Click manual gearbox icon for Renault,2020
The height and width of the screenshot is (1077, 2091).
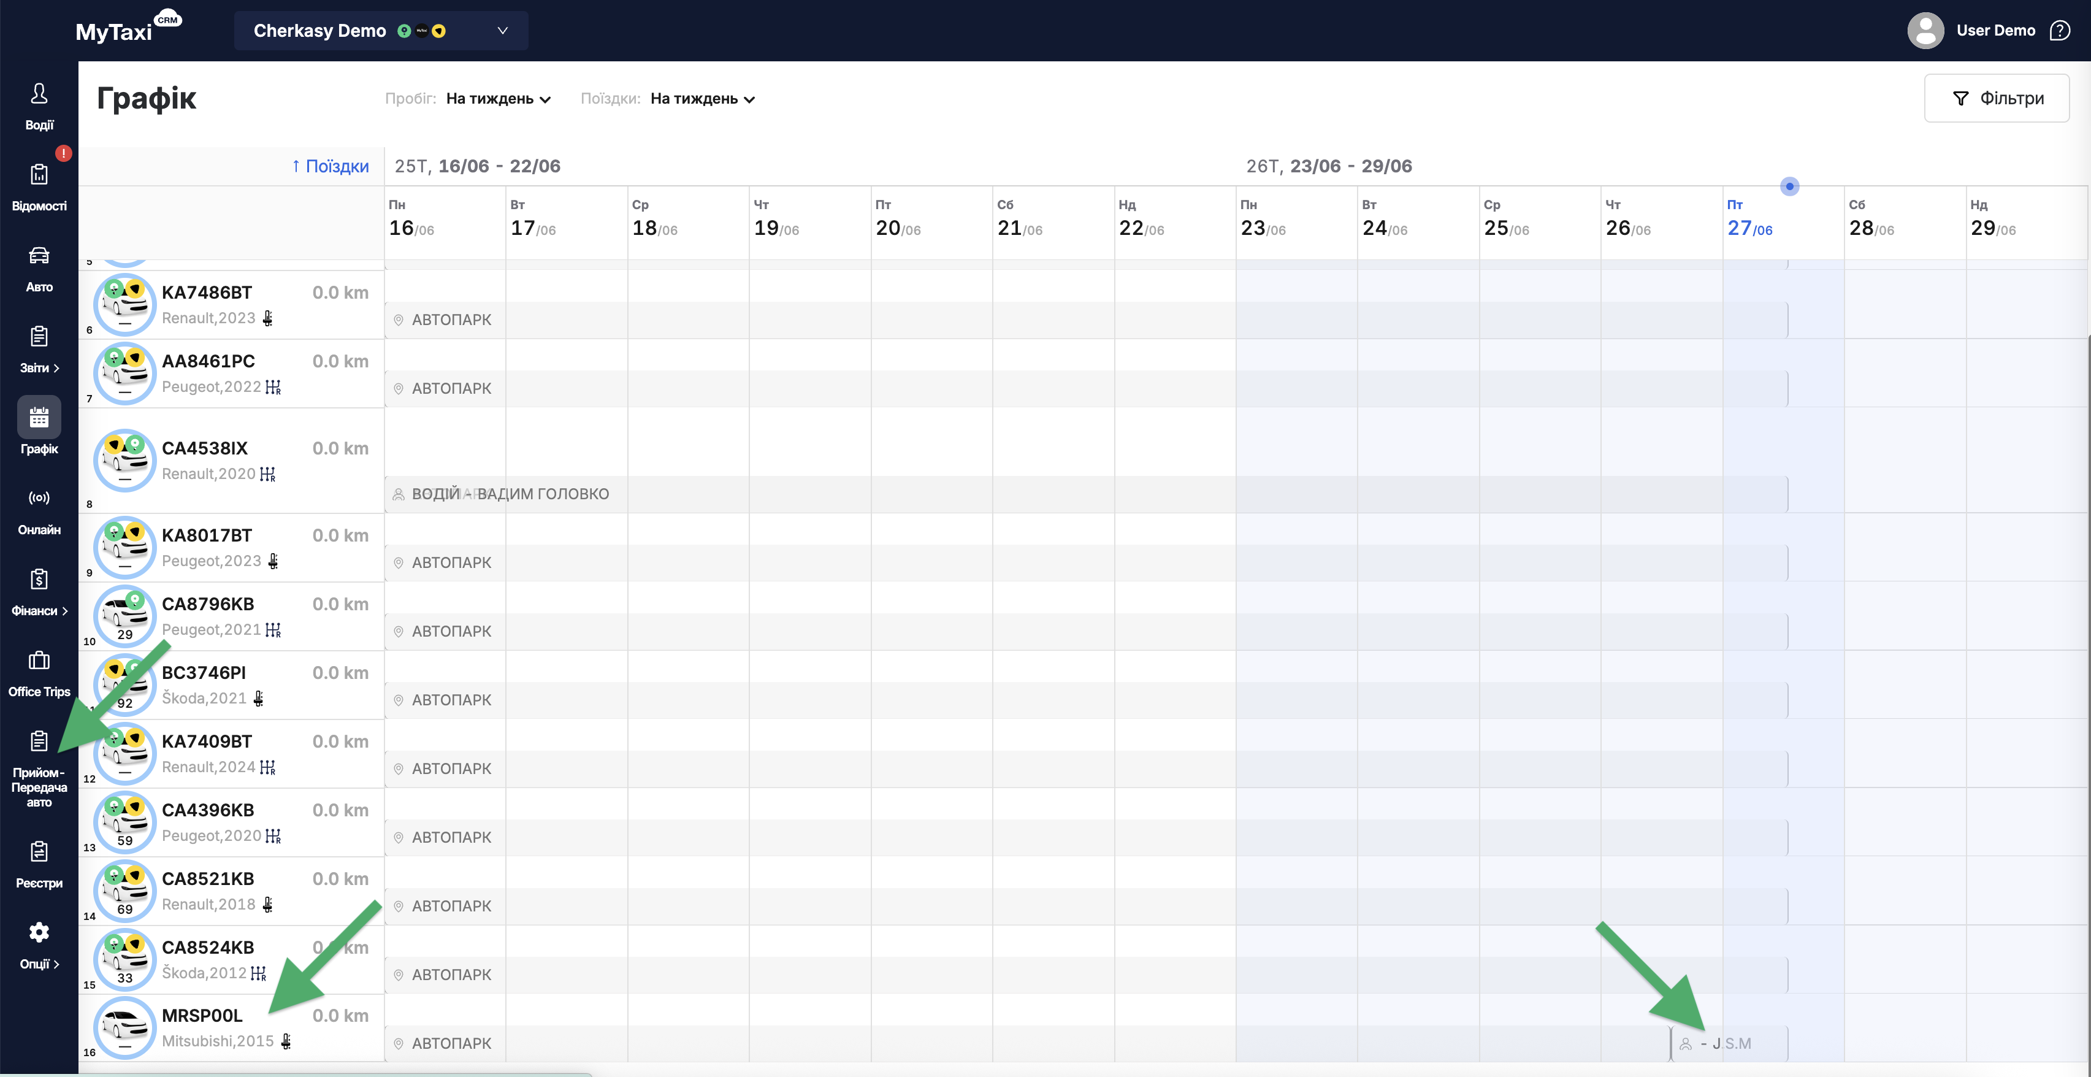[268, 474]
